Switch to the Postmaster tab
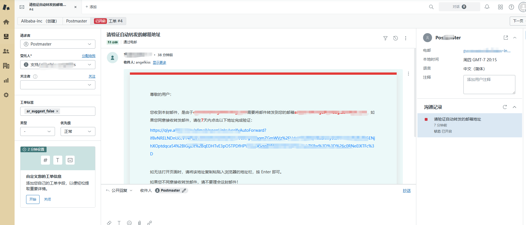The width and height of the screenshot is (526, 225). (x=77, y=21)
